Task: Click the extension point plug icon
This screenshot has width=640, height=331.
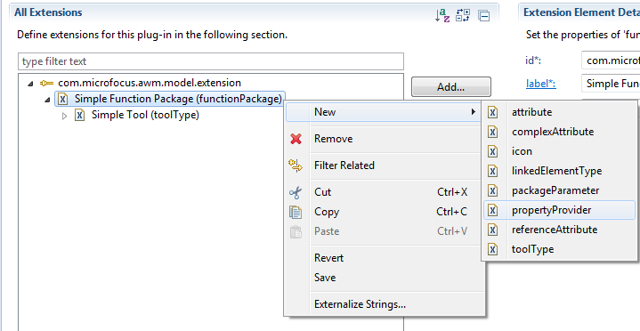Action: click(x=46, y=84)
